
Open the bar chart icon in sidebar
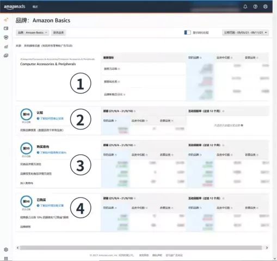(x=6, y=47)
